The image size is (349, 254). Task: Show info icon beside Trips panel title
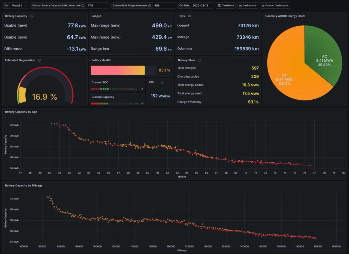point(189,16)
